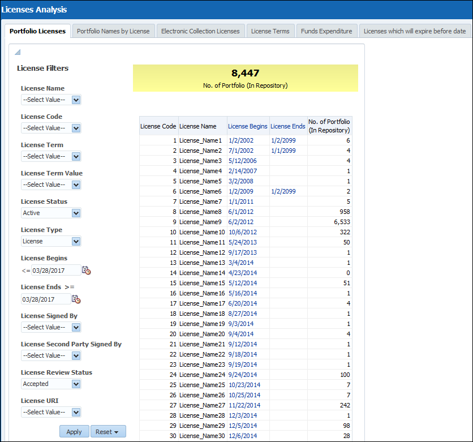Screen dimensions: 473x442
Task: Select License_Name15 cell
Action: [203, 284]
